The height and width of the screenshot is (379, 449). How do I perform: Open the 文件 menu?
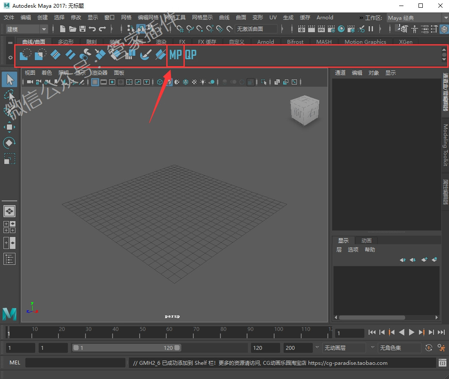(x=9, y=18)
